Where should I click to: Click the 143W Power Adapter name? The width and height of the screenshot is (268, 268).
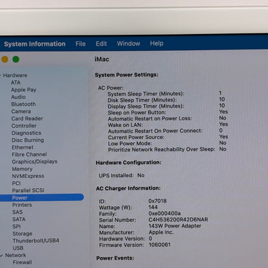(x=175, y=226)
